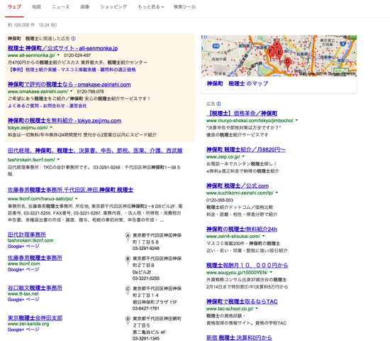Screen dimensions: 390x341
Task: Click map pin B in local listing
Action: tap(128, 260)
